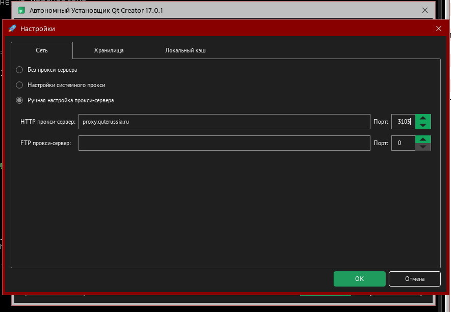Screen dimensions: 451x312
Task: Click the HTTP прокси-сервер address field
Action: pyautogui.click(x=224, y=122)
